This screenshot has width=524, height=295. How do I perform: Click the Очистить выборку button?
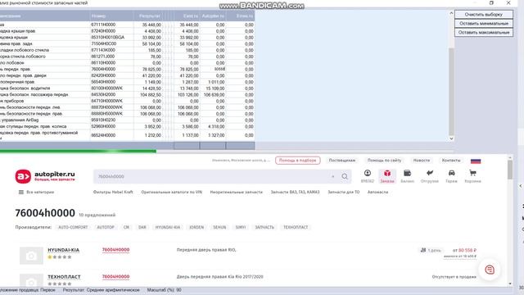pos(484,15)
